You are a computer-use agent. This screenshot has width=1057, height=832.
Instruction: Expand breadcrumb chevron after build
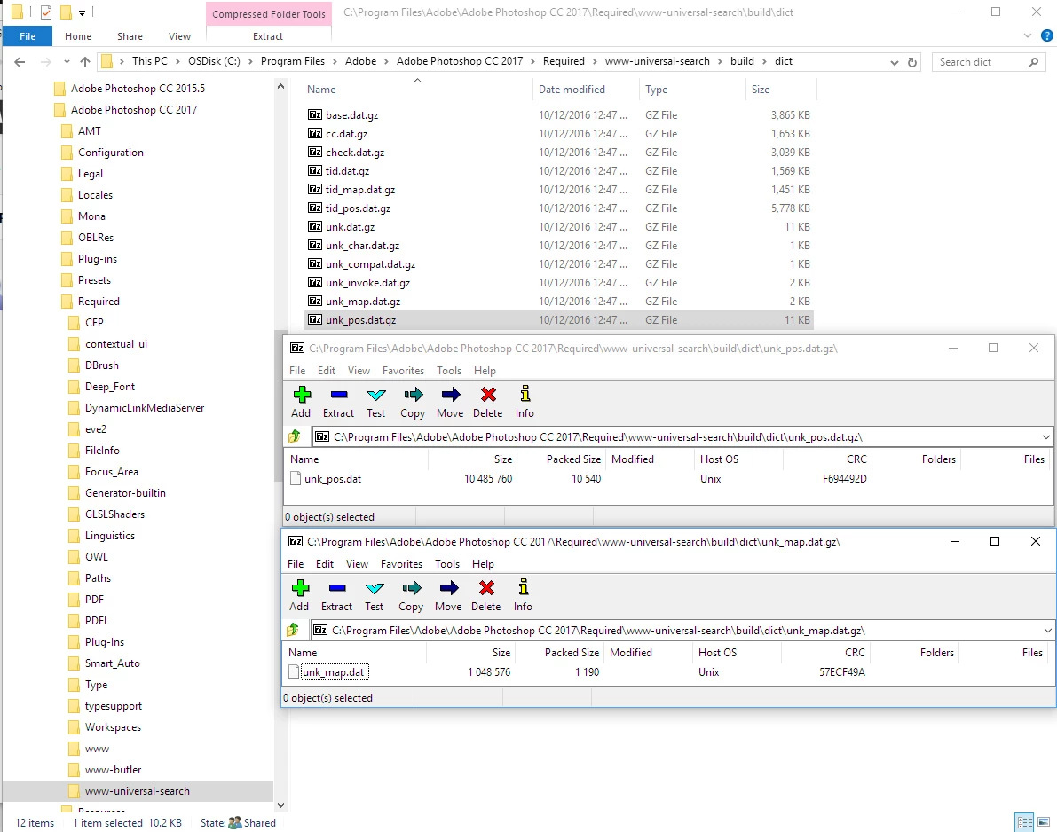coord(764,61)
